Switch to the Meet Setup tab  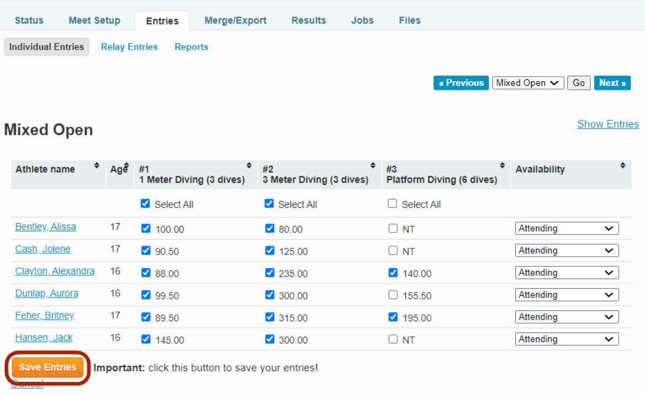pyautogui.click(x=94, y=20)
